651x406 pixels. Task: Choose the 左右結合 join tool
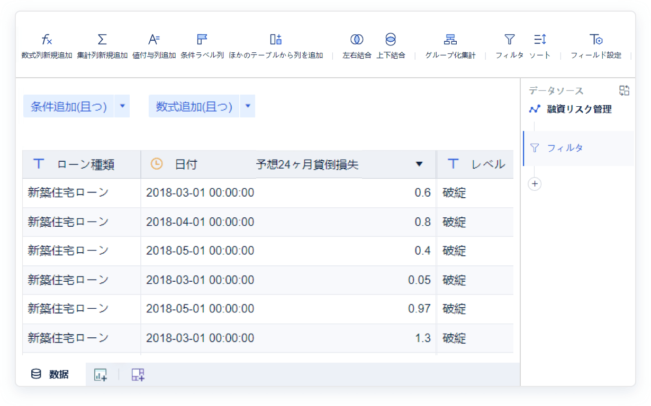pyautogui.click(x=357, y=40)
